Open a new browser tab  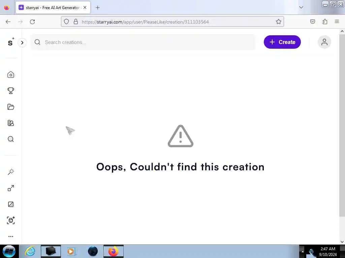pyautogui.click(x=97, y=8)
